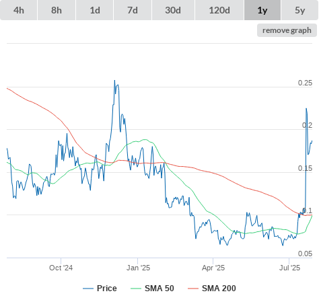Switch to the 5y timeframe

click(300, 10)
